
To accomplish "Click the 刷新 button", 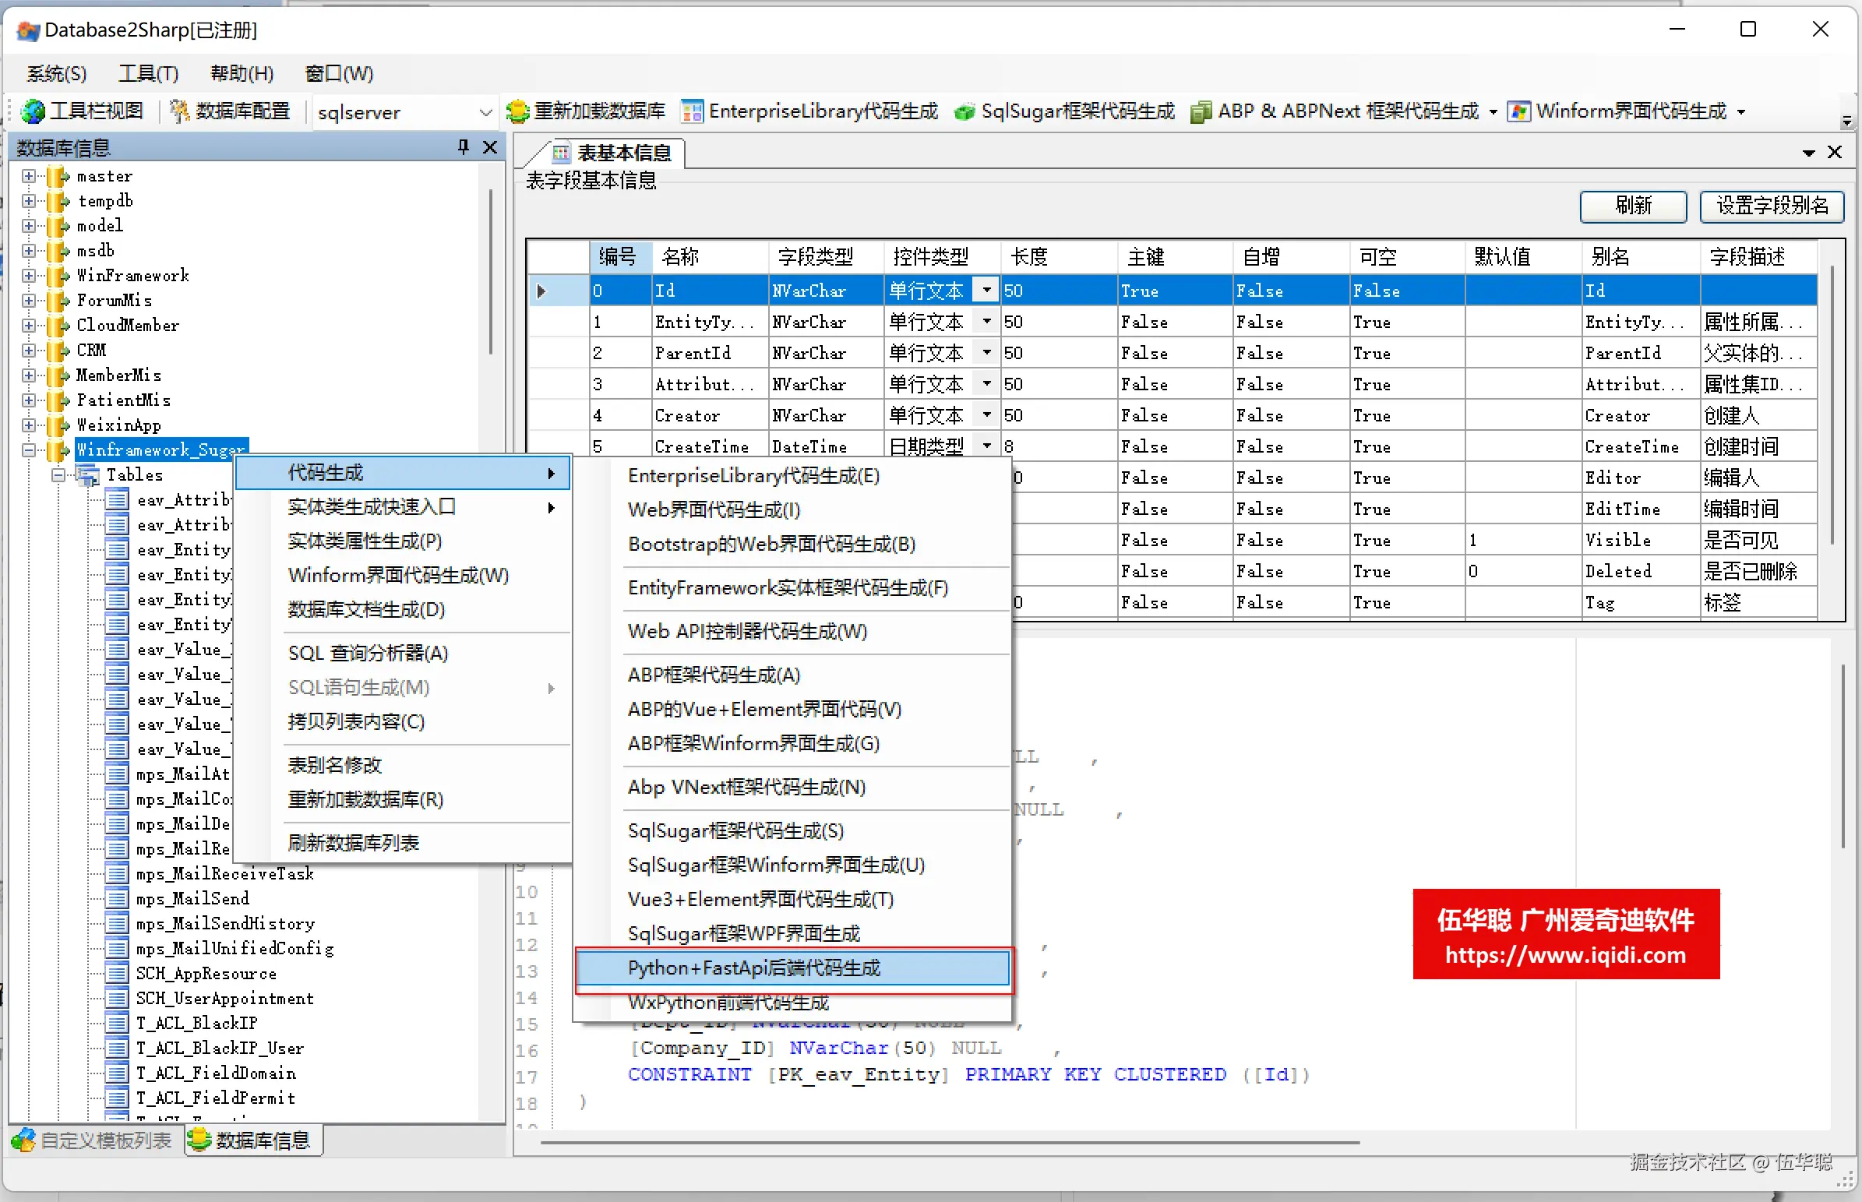I will 1633,206.
